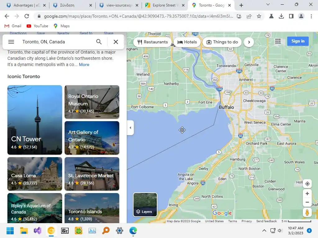Open the browser profile avatar
The height and width of the screenshot is (238, 318).
[x=301, y=16]
